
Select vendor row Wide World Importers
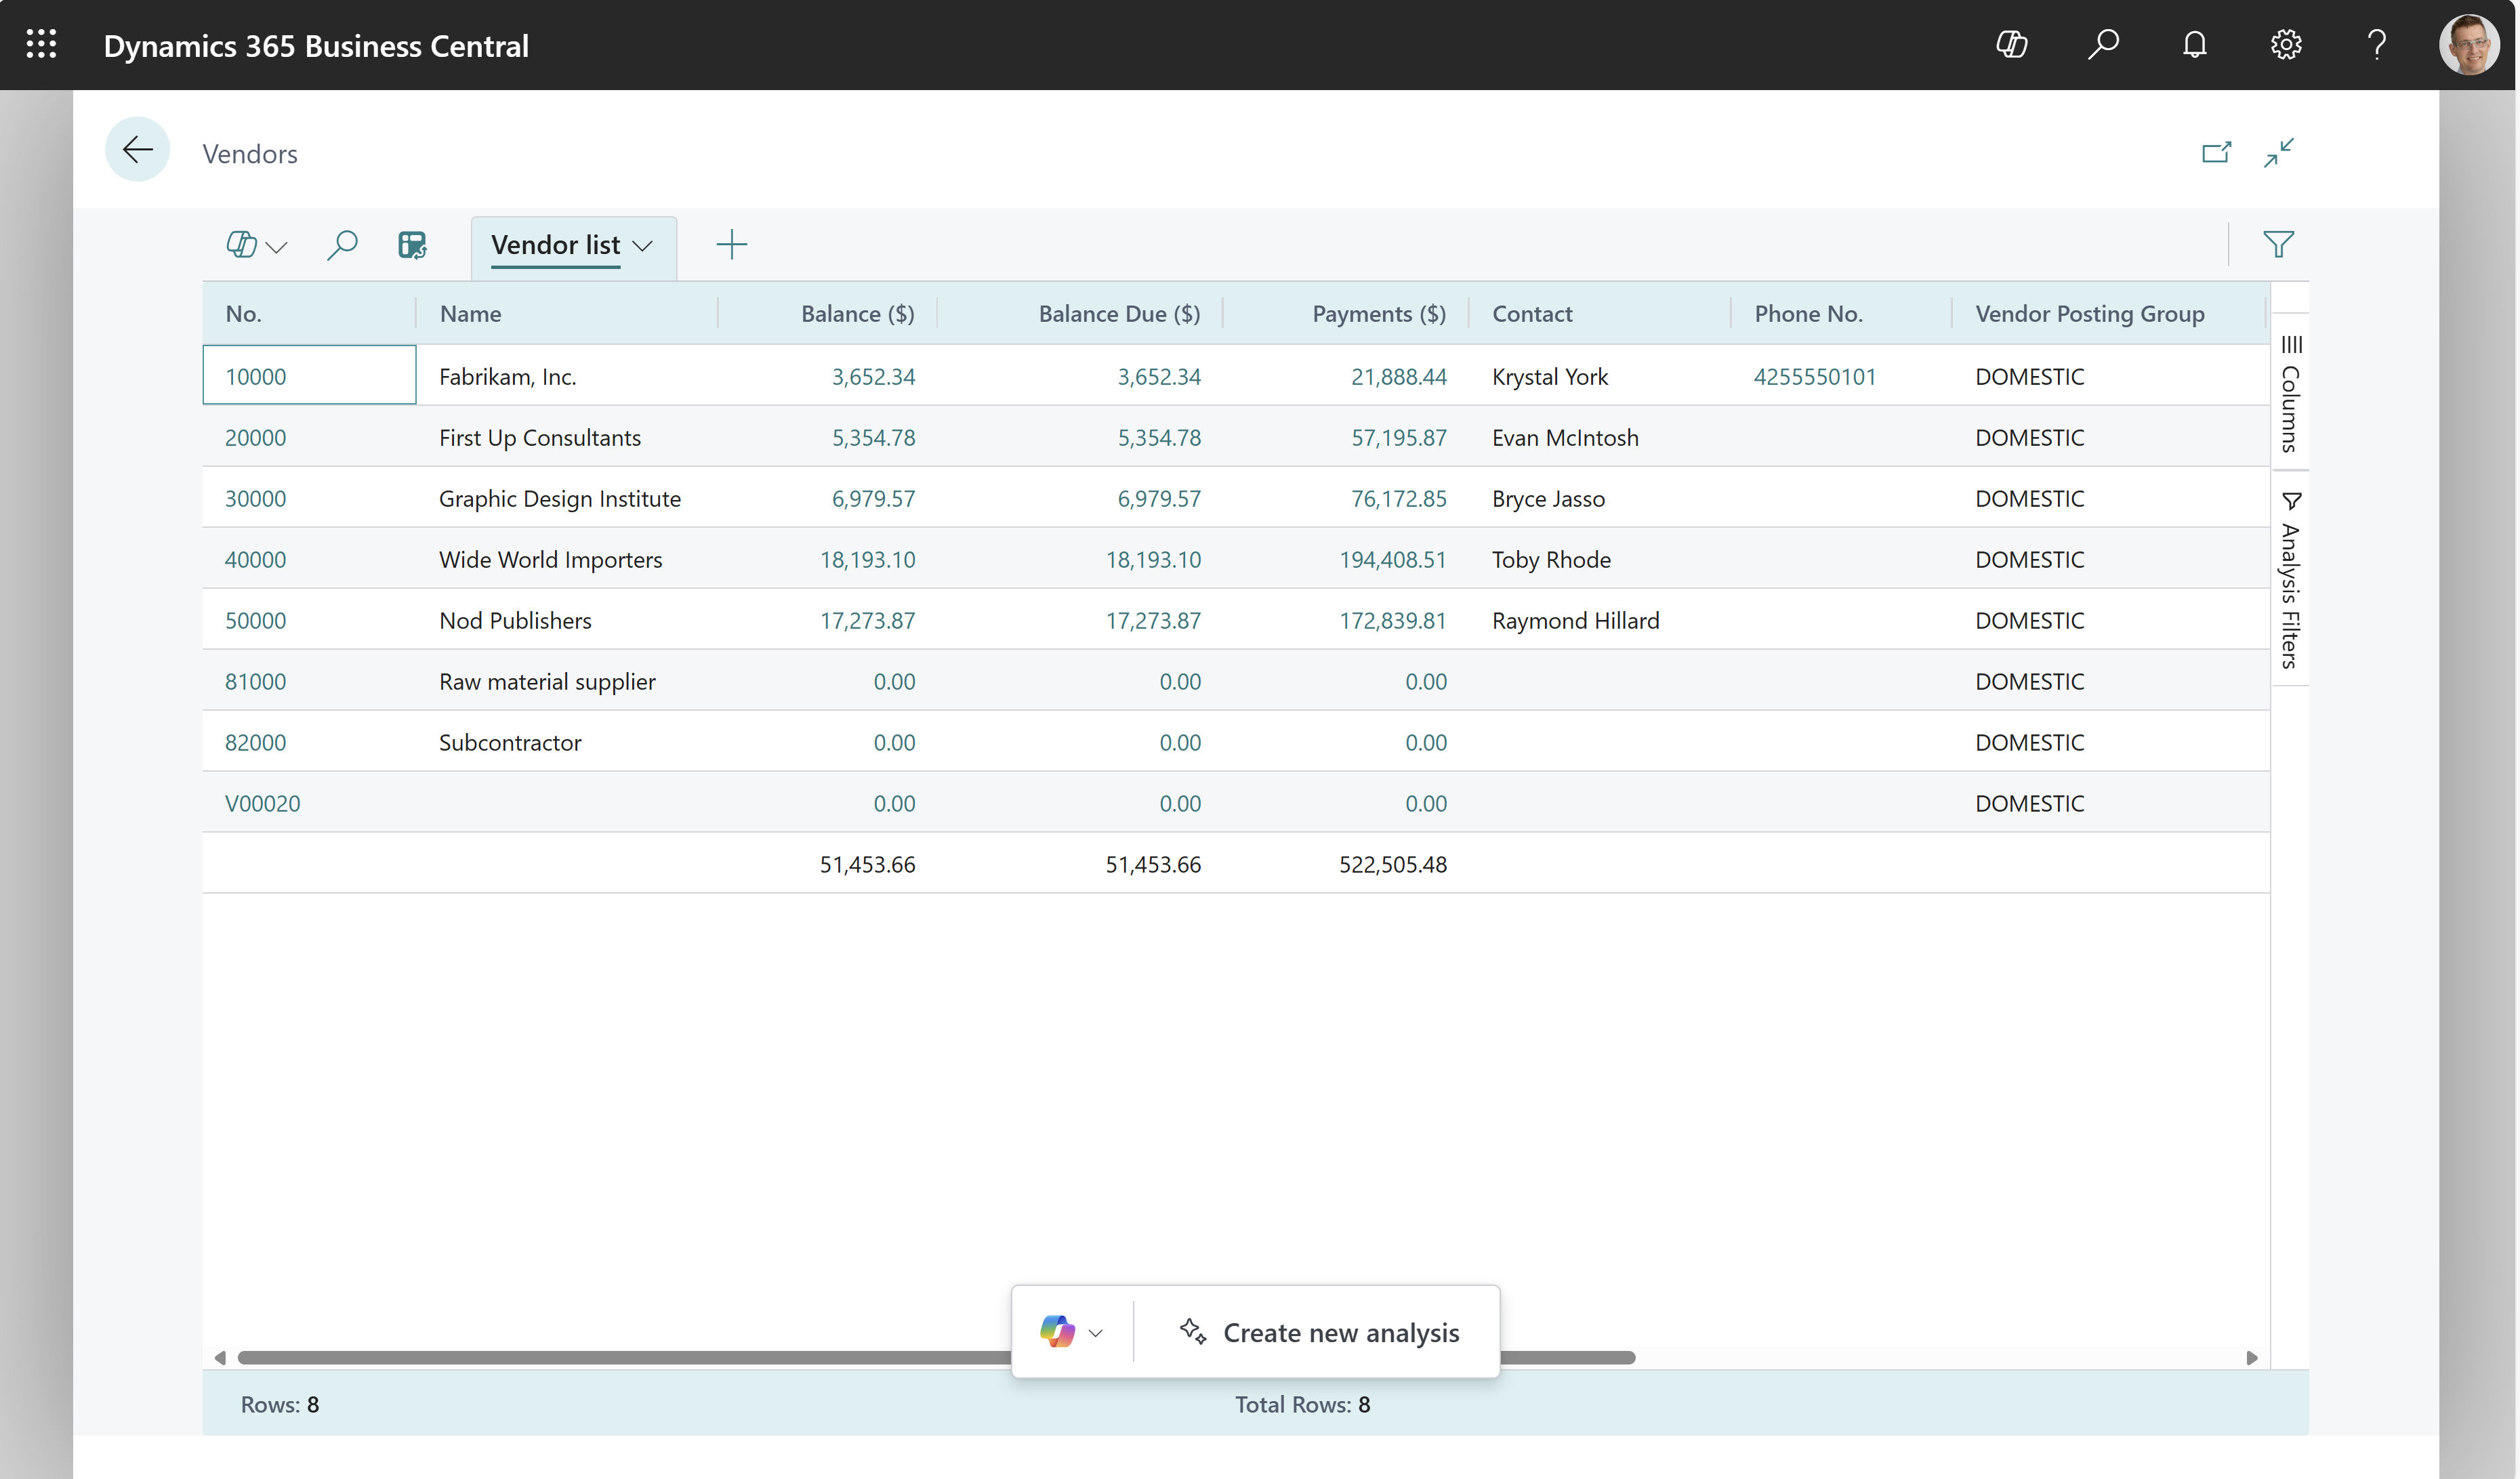click(x=551, y=558)
